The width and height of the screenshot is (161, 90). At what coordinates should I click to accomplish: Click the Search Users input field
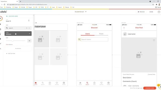[94, 39]
